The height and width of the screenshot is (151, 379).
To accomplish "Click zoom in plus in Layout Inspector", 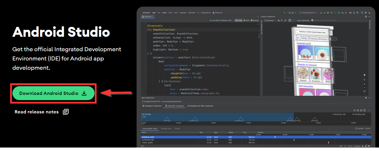I will pos(365,84).
